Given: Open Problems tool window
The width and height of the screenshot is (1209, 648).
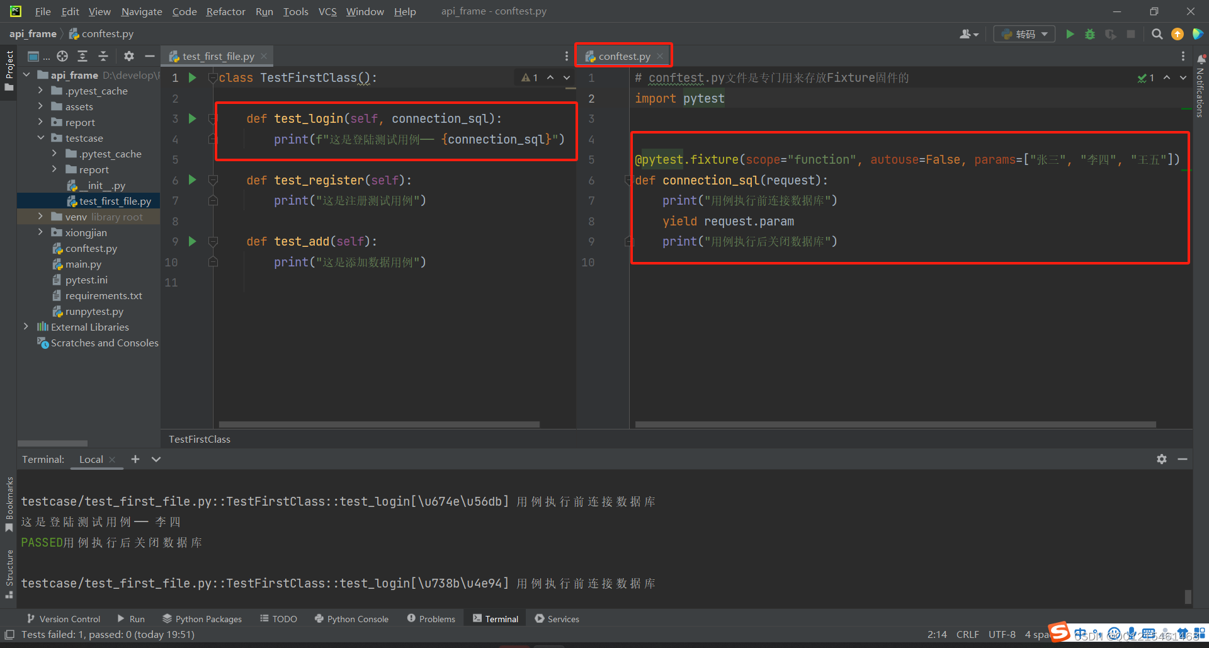Looking at the screenshot, I should [x=431, y=619].
